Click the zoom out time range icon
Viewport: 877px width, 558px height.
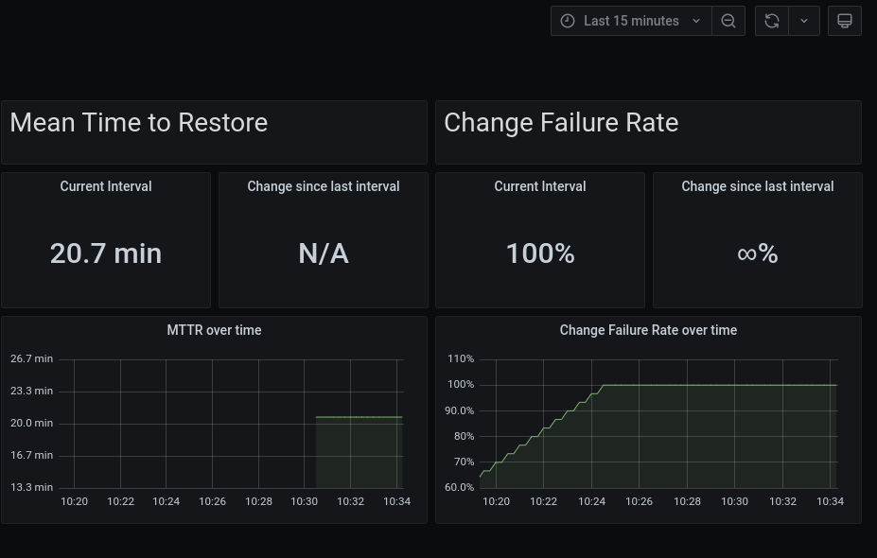[728, 21]
